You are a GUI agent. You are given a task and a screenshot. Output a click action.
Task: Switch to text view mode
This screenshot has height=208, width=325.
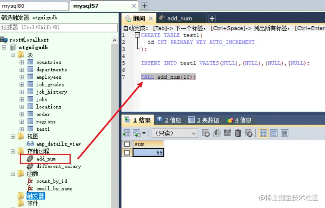pyautogui.click(x=284, y=133)
